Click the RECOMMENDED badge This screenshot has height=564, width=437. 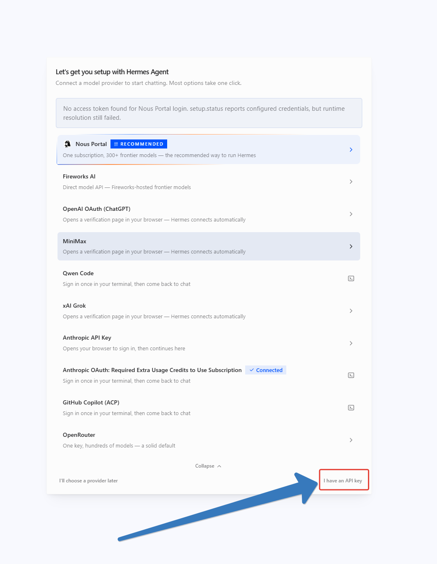coord(139,144)
